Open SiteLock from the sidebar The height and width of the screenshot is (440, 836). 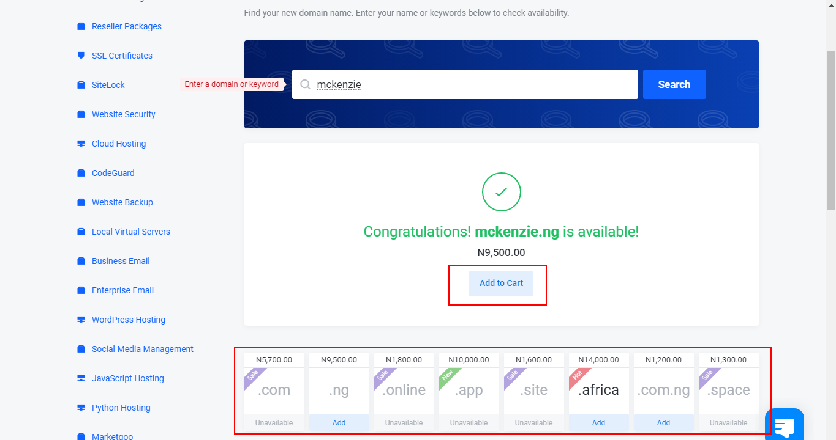(108, 85)
